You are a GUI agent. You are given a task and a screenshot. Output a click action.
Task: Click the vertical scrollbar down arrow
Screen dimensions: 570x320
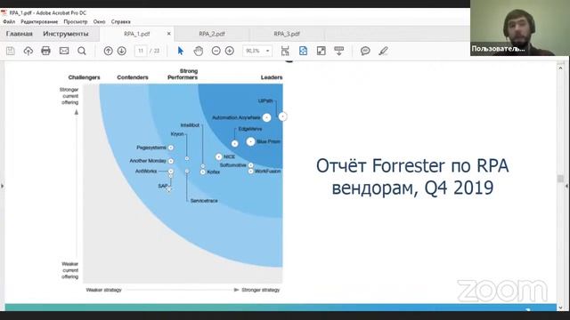tap(560, 308)
